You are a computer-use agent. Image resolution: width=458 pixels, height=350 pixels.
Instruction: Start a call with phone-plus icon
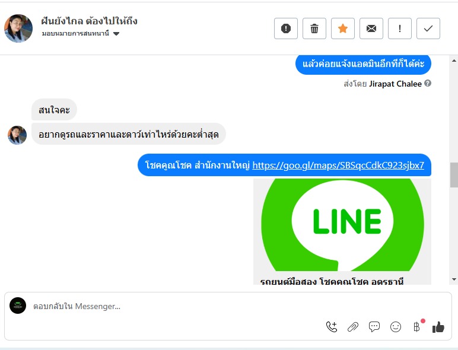(x=332, y=327)
